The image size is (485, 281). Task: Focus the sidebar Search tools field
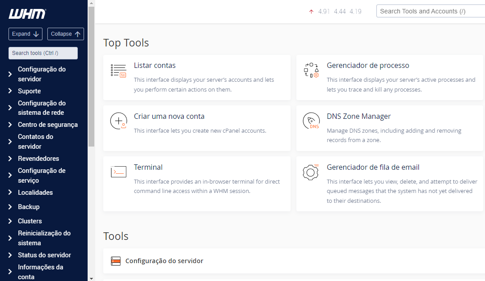[x=43, y=53]
